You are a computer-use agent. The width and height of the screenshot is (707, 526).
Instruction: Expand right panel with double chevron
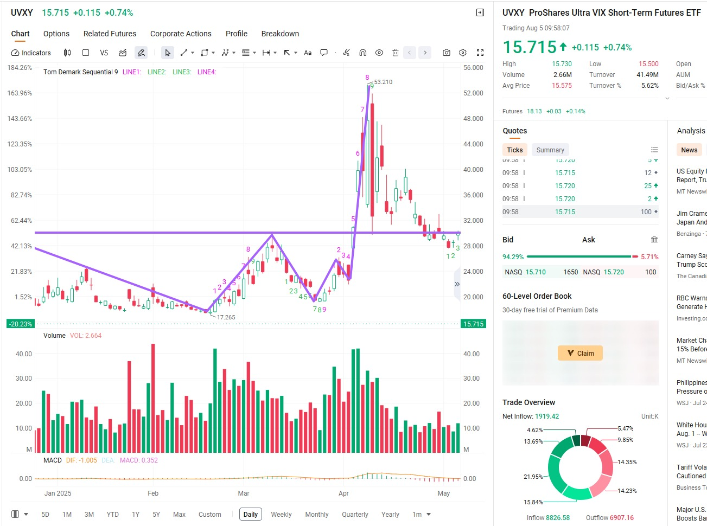point(457,284)
